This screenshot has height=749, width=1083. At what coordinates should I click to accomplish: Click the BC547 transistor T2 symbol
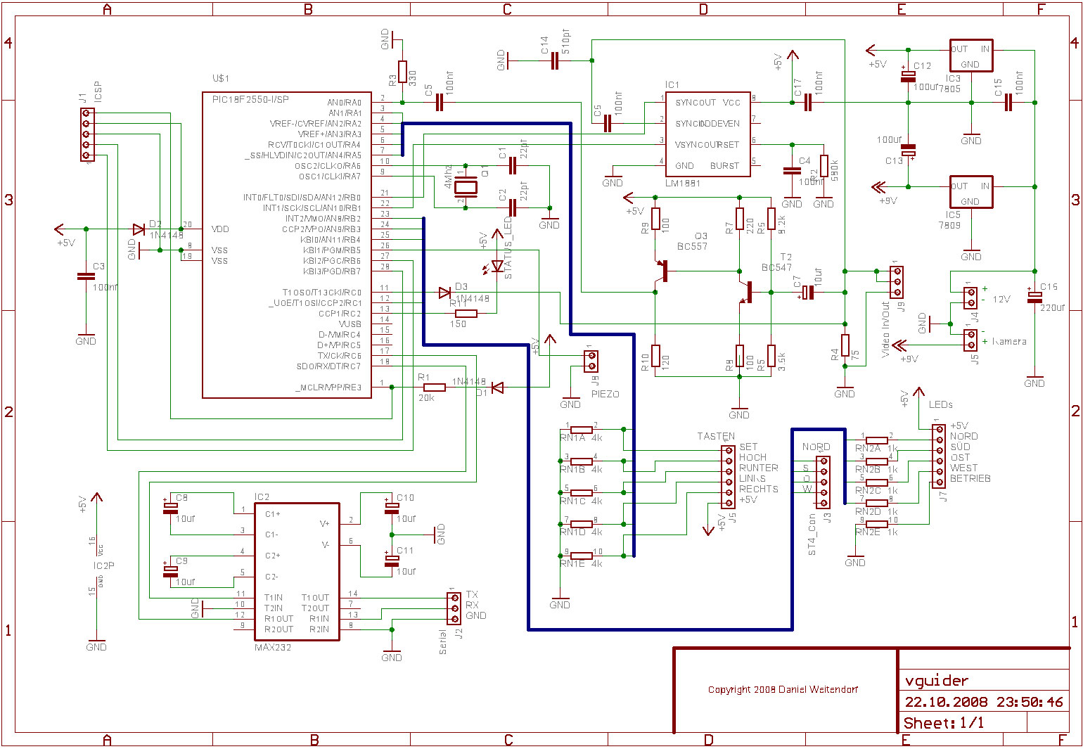[745, 293]
